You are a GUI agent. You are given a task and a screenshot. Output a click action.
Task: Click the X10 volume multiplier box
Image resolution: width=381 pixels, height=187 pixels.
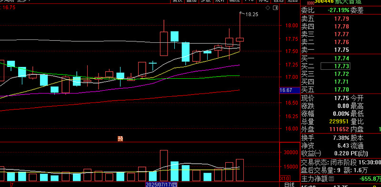click(x=283, y=178)
